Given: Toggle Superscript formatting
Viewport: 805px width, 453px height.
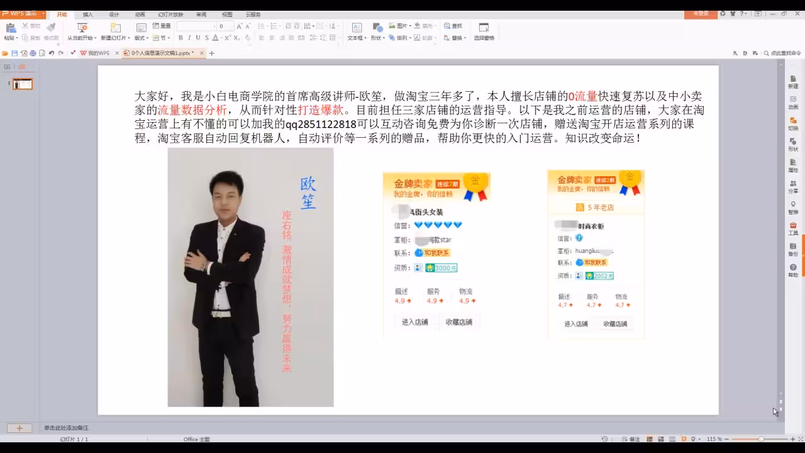Looking at the screenshot, I should point(228,38).
